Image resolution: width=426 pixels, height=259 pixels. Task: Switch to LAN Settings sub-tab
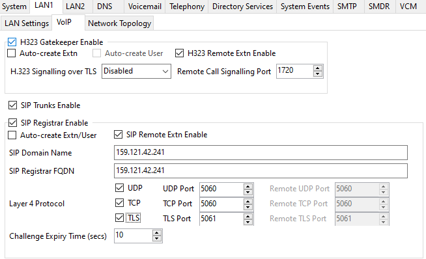[x=27, y=23]
